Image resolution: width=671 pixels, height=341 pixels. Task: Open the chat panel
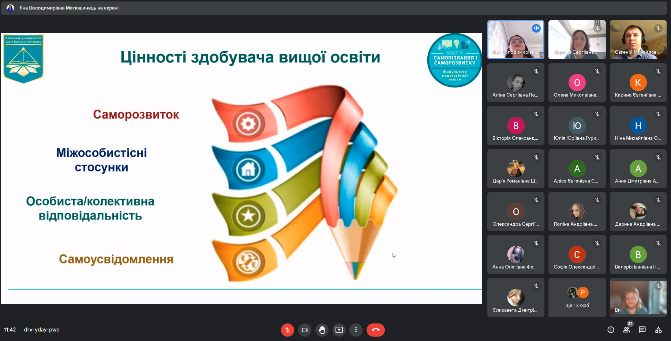click(642, 330)
